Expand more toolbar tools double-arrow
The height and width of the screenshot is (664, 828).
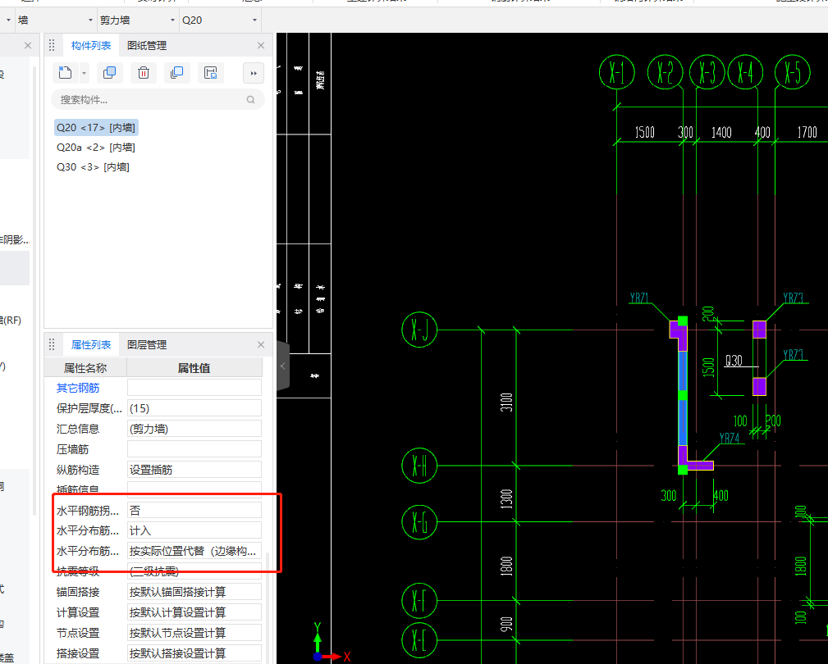coord(254,73)
